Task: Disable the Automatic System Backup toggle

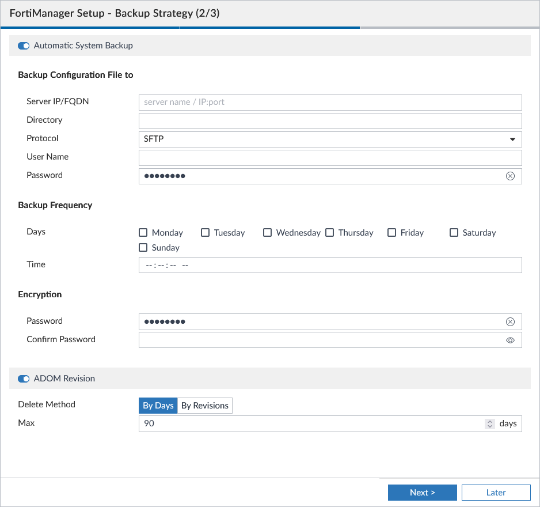Action: (23, 45)
